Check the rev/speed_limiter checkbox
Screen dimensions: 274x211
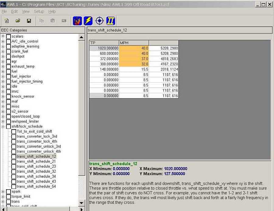(9, 122)
